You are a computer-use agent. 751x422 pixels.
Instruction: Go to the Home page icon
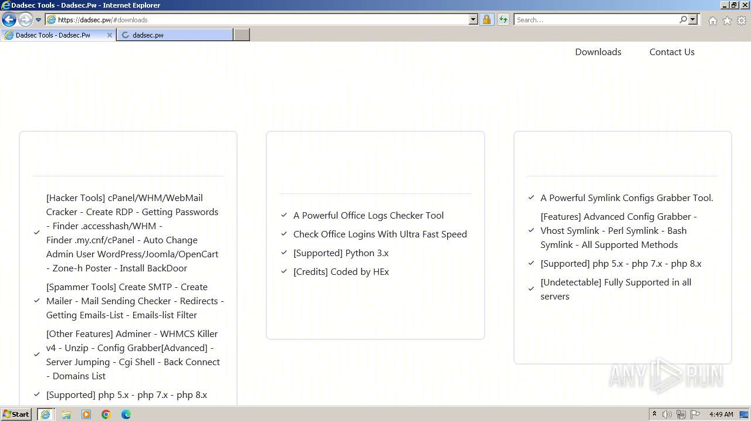(712, 21)
